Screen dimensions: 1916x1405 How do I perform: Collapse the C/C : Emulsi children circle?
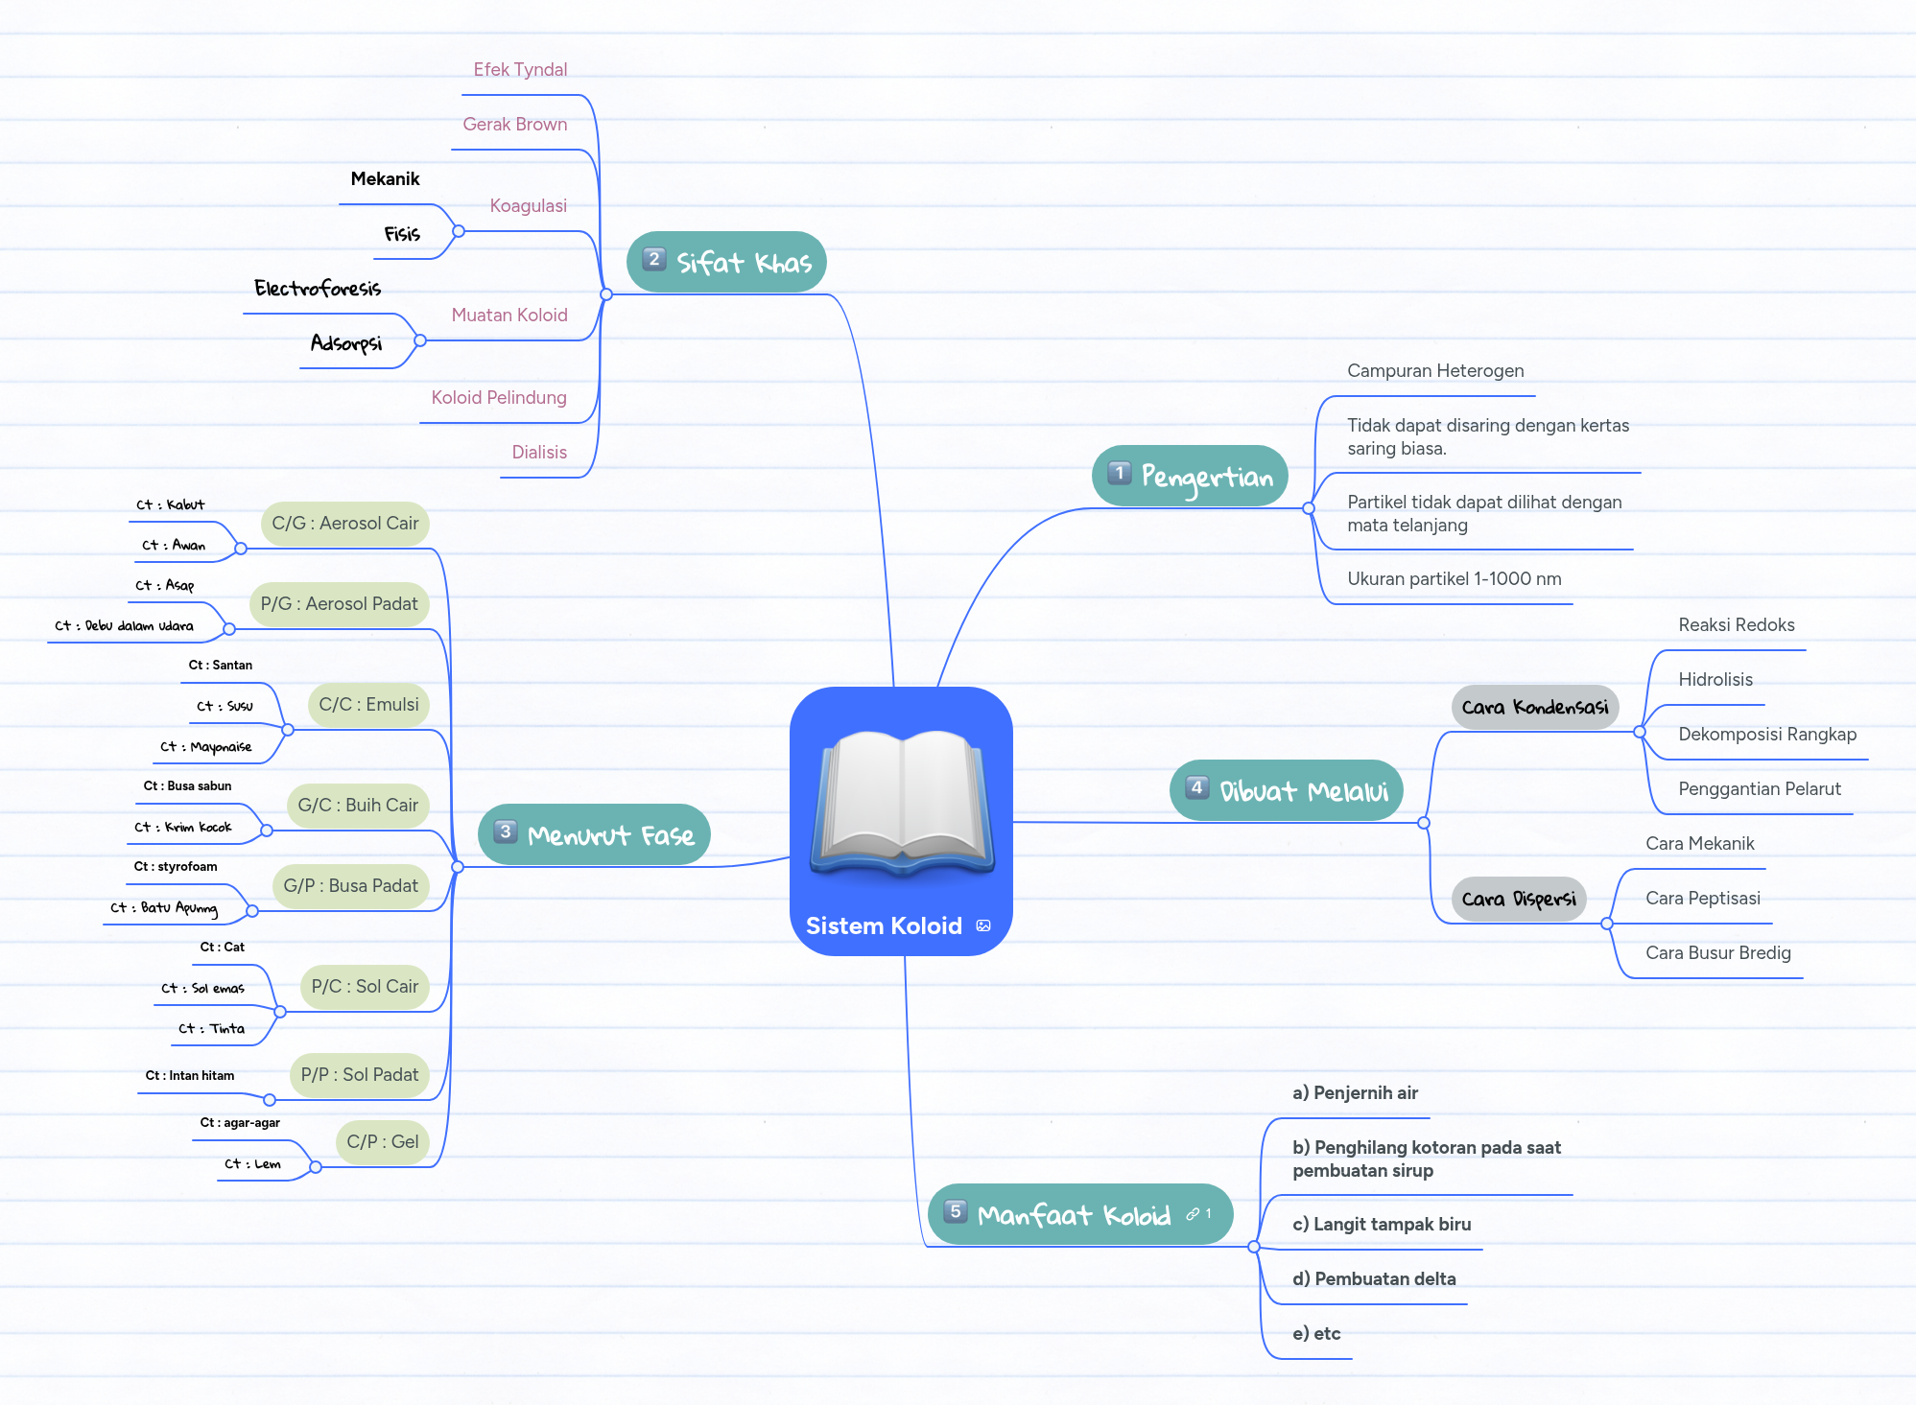[288, 730]
